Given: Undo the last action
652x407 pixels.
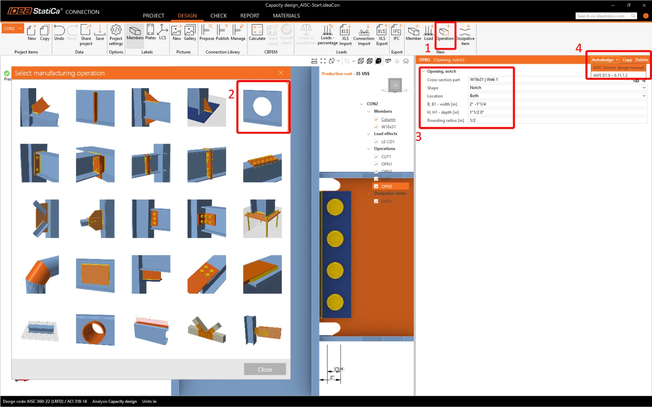Looking at the screenshot, I should 59,33.
